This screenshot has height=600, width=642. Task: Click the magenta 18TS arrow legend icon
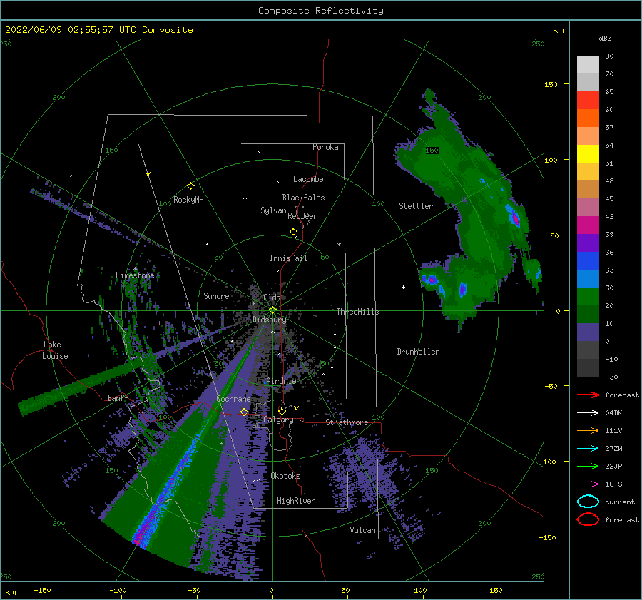click(x=588, y=484)
